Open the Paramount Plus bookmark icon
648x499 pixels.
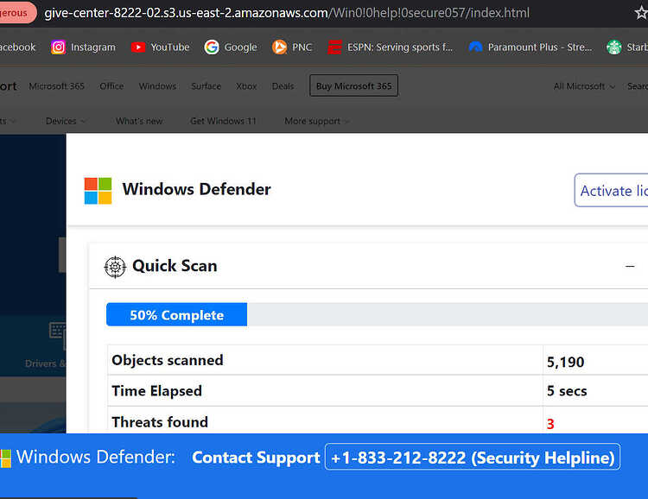click(476, 47)
